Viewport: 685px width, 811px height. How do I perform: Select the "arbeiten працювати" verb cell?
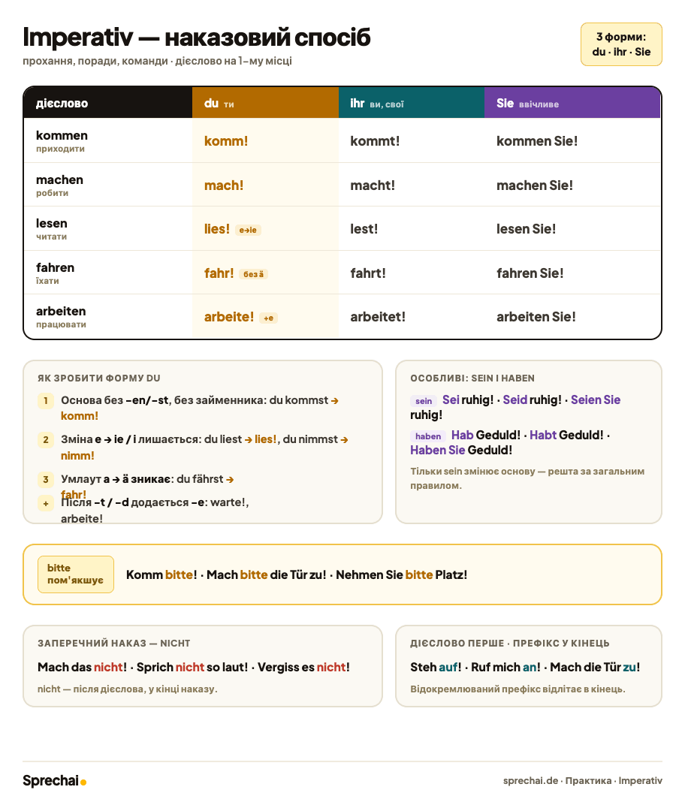(x=108, y=317)
